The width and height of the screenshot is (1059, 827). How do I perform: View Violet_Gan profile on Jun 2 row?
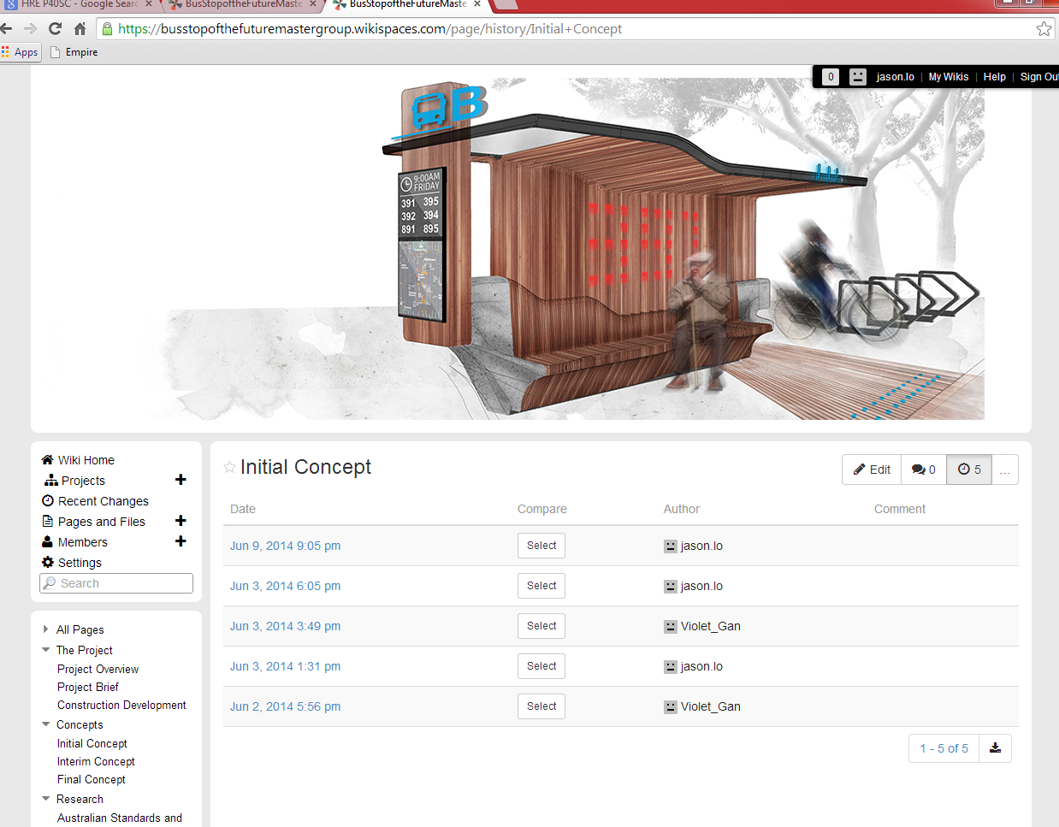pyautogui.click(x=711, y=706)
